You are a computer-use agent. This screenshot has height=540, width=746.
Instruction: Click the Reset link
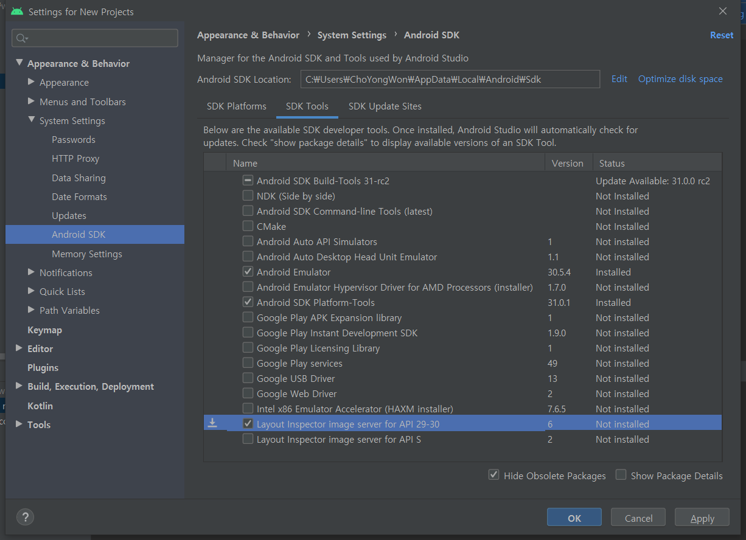click(x=722, y=35)
